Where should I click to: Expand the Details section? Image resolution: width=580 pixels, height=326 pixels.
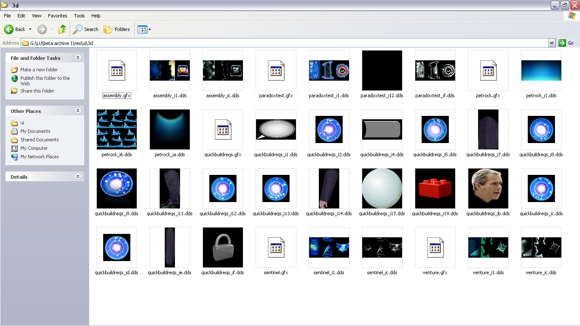click(78, 177)
